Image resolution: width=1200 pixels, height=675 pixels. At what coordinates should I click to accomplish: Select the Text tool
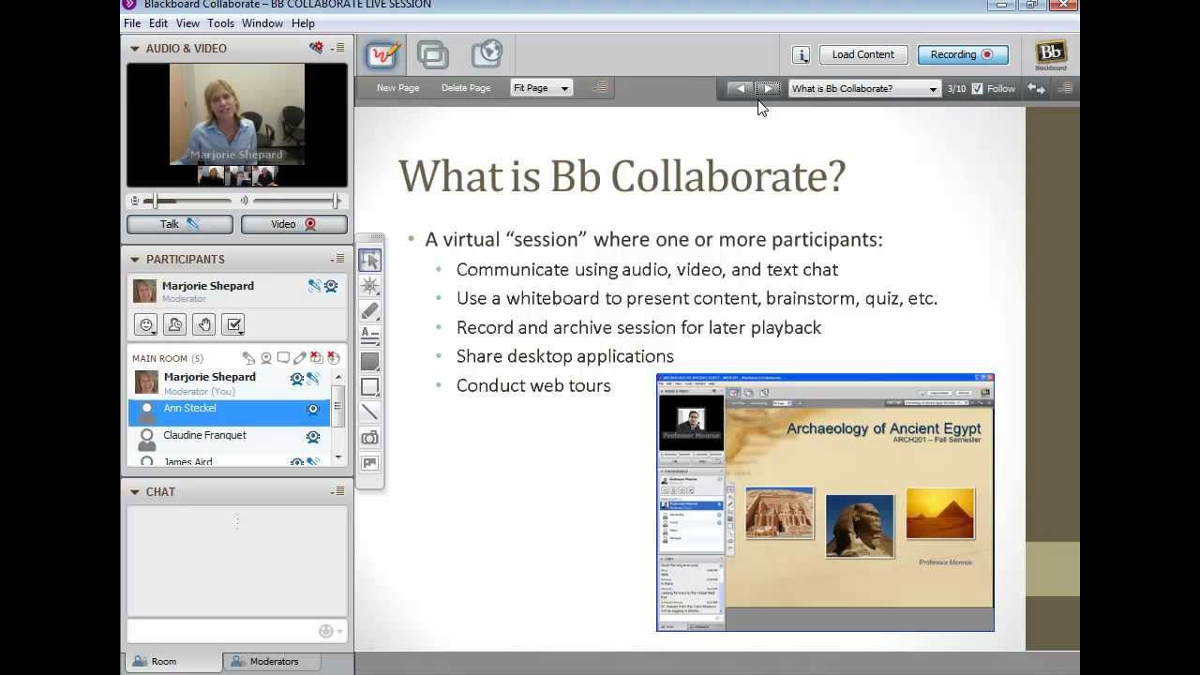pos(370,337)
